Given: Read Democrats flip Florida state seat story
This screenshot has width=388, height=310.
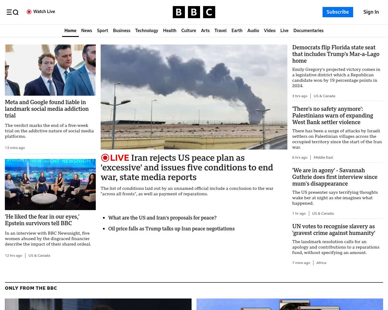Looking at the screenshot, I should [336, 54].
